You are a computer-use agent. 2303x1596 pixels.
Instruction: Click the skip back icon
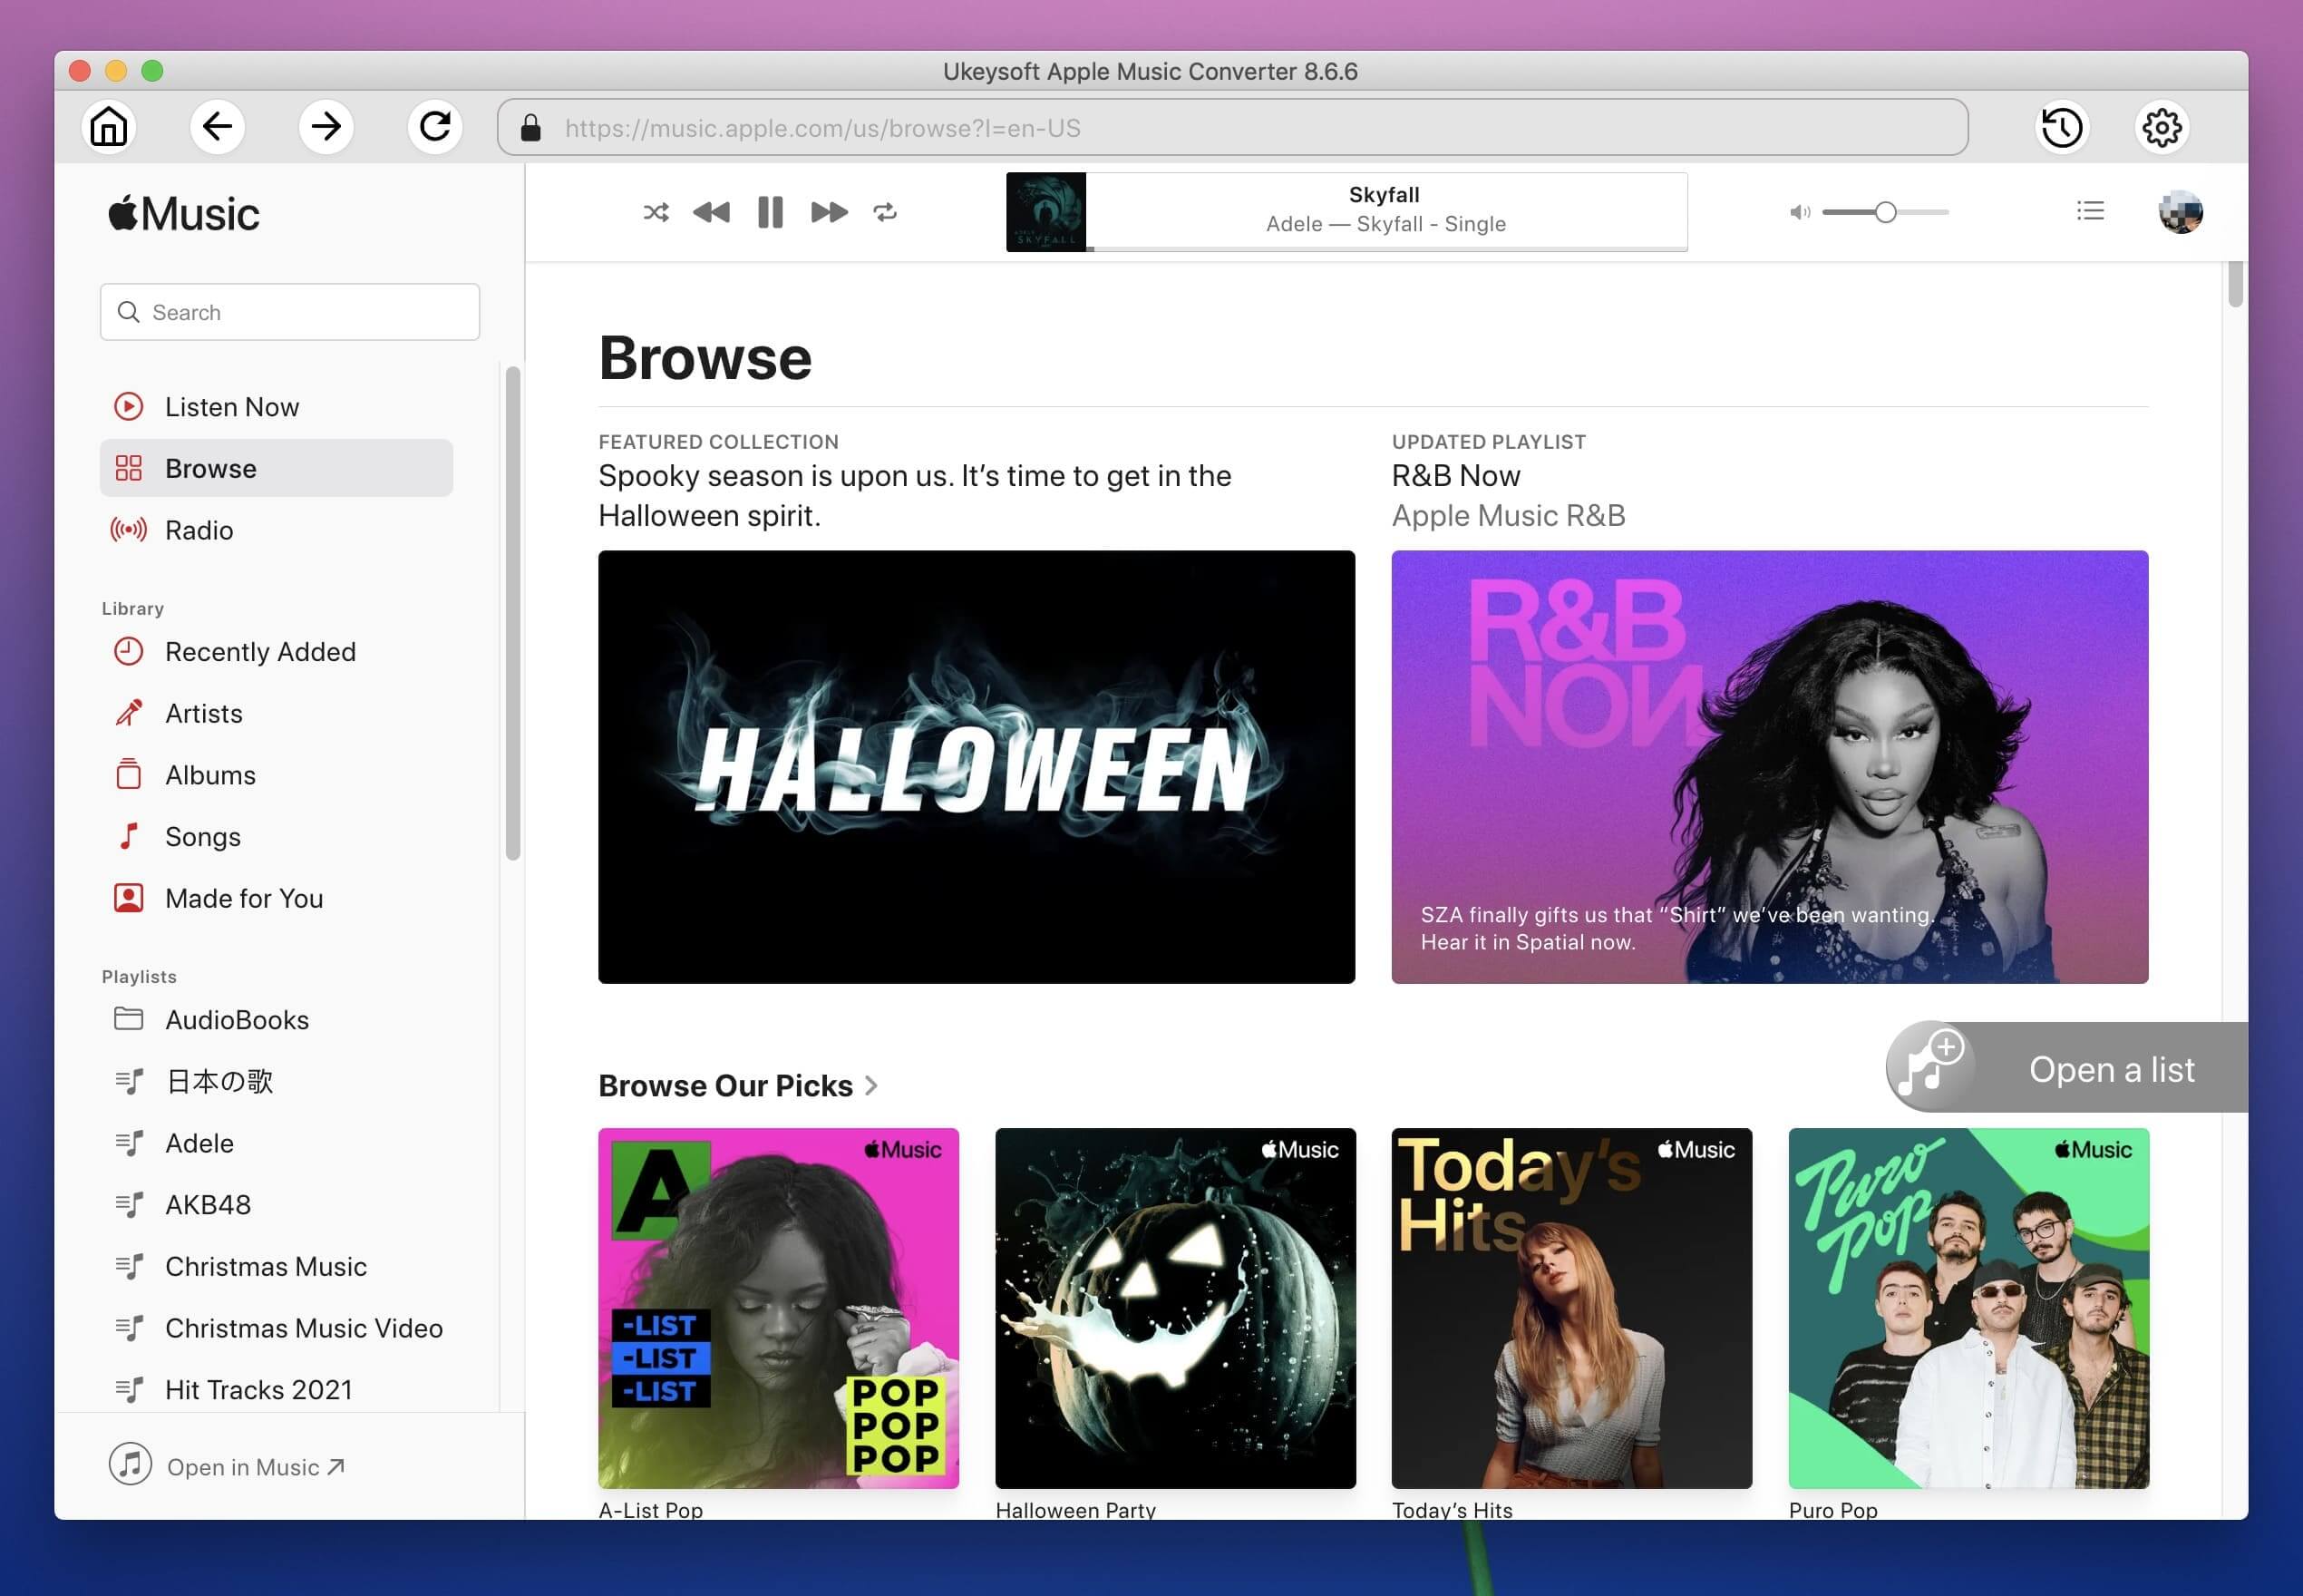(x=709, y=212)
